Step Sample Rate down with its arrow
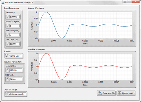Viewport: 141px width, 102px height. [8, 71]
